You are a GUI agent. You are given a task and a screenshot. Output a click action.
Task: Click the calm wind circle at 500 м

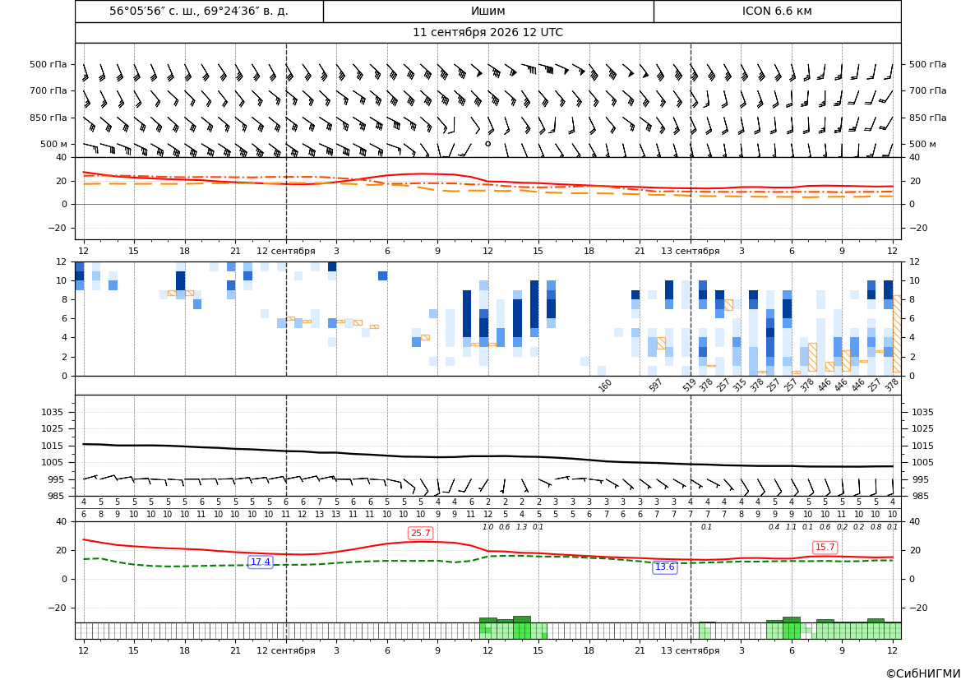point(487,143)
